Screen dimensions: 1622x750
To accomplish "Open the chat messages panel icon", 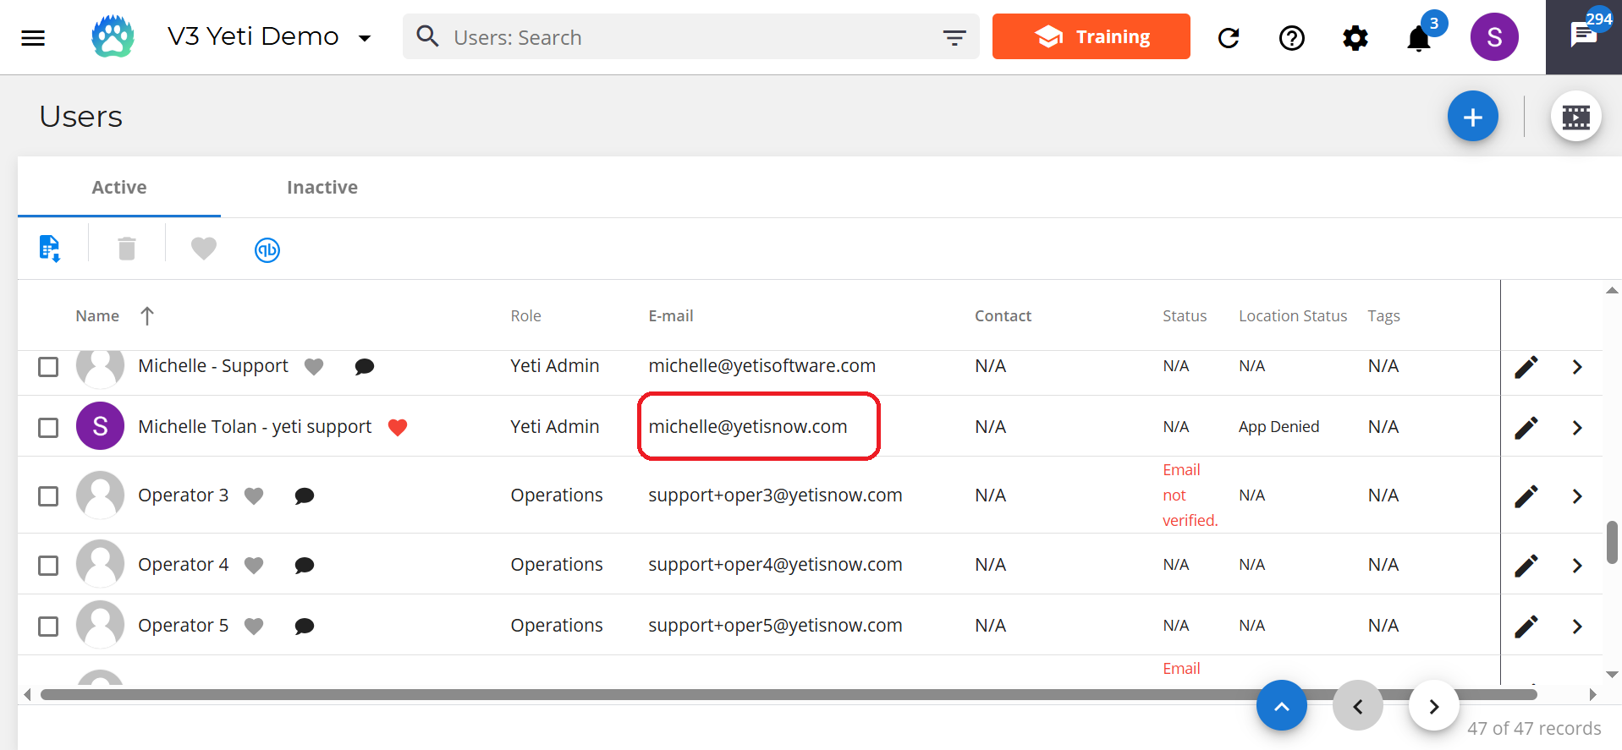I will [1583, 36].
